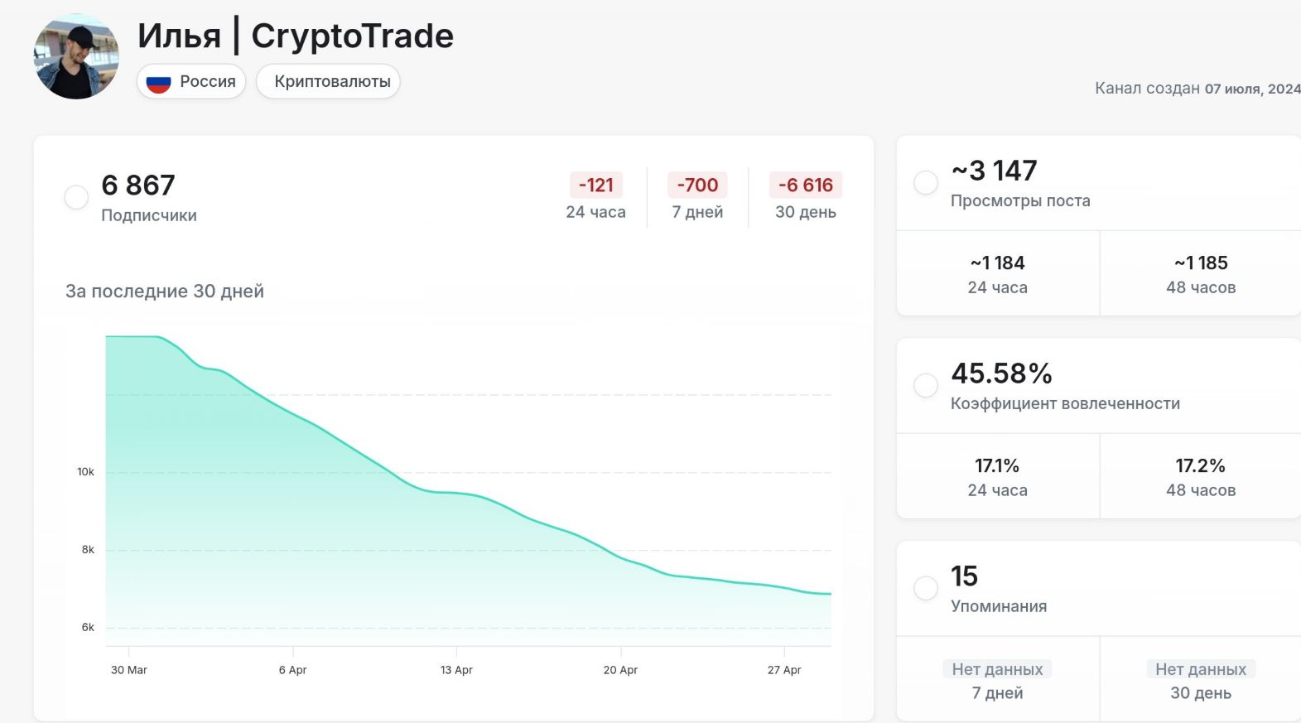This screenshot has height=723, width=1301.
Task: Click the 27 Apr marker on chart axis
Action: click(784, 669)
